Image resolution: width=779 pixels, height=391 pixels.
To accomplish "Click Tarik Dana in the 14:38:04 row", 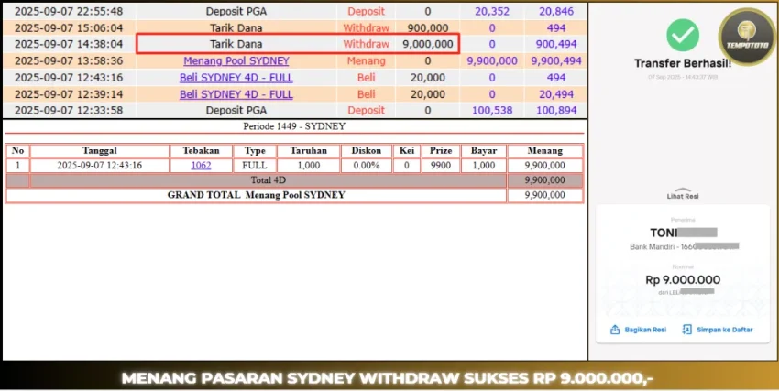I will [236, 44].
